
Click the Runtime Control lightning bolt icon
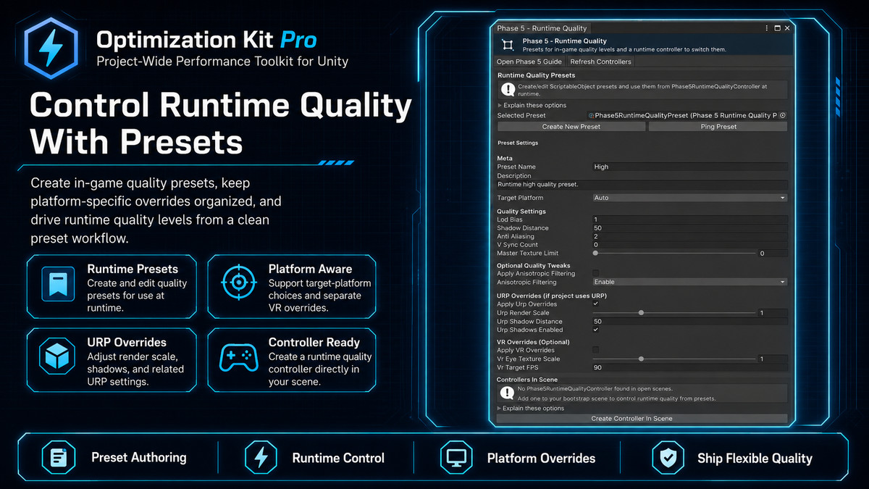(259, 458)
